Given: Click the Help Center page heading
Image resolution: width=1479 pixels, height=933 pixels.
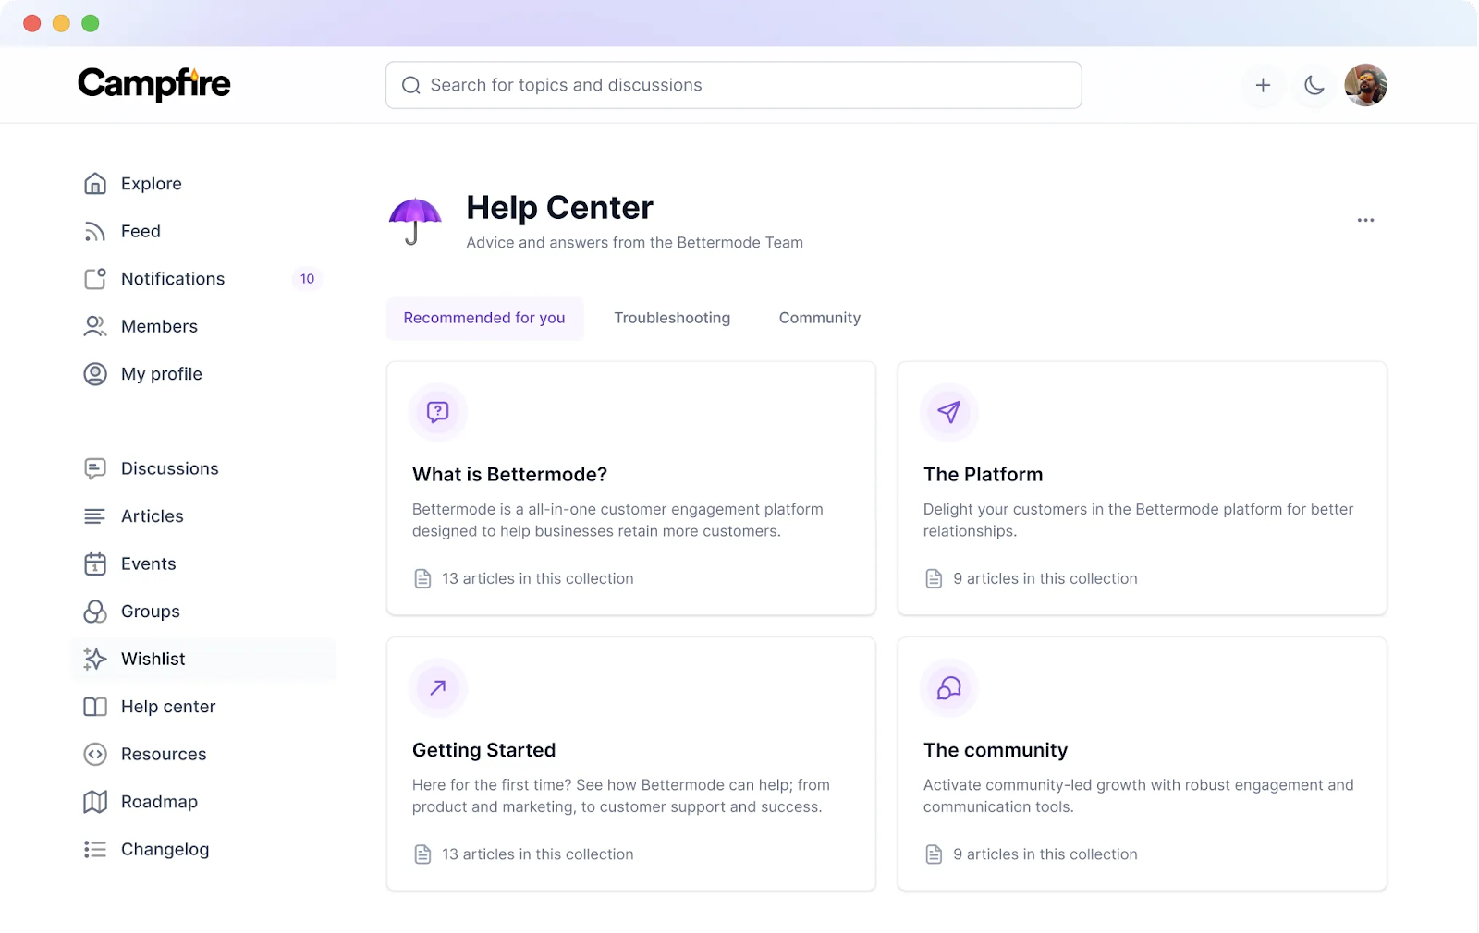Looking at the screenshot, I should click(559, 208).
